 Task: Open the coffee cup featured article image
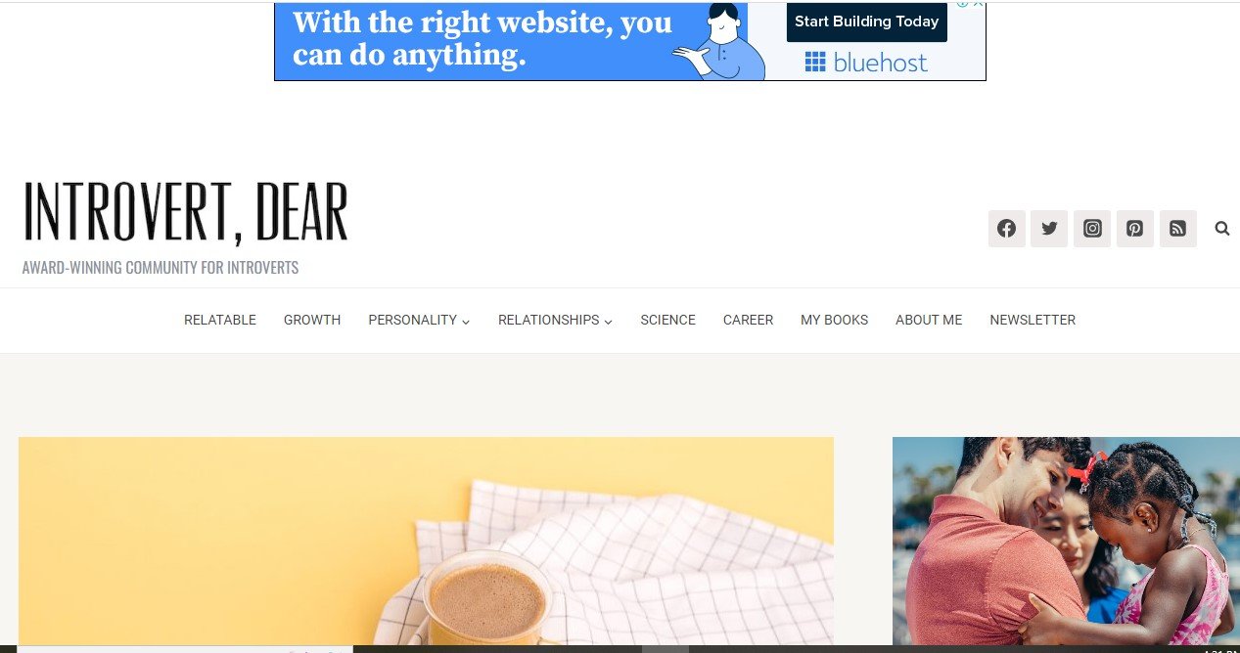[426, 541]
